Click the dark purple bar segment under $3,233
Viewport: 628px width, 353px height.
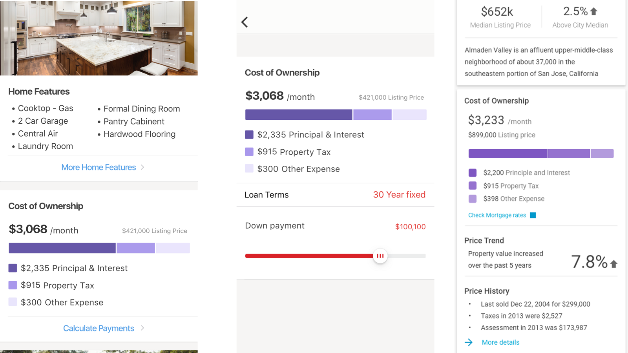tap(508, 154)
